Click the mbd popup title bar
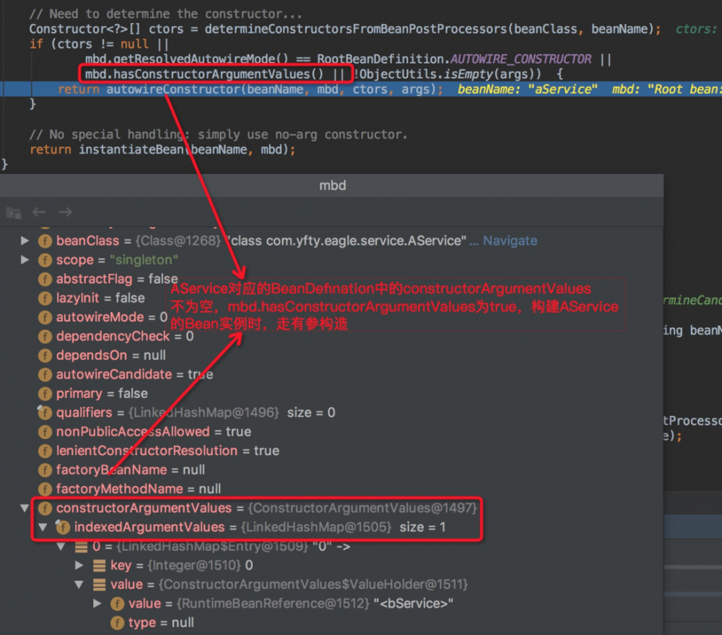 coord(331,186)
